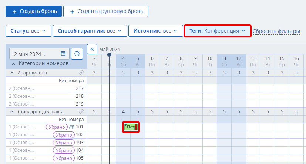Click Без номера row under Стандарт
This screenshot has width=306, height=164.
point(46,119)
